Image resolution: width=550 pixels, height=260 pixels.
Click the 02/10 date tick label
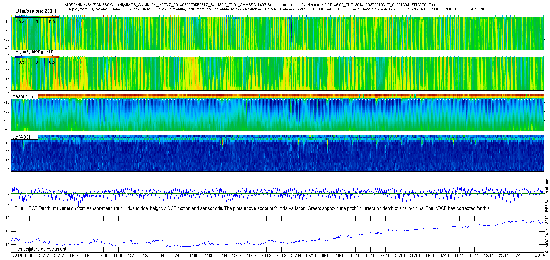click(x=311, y=256)
